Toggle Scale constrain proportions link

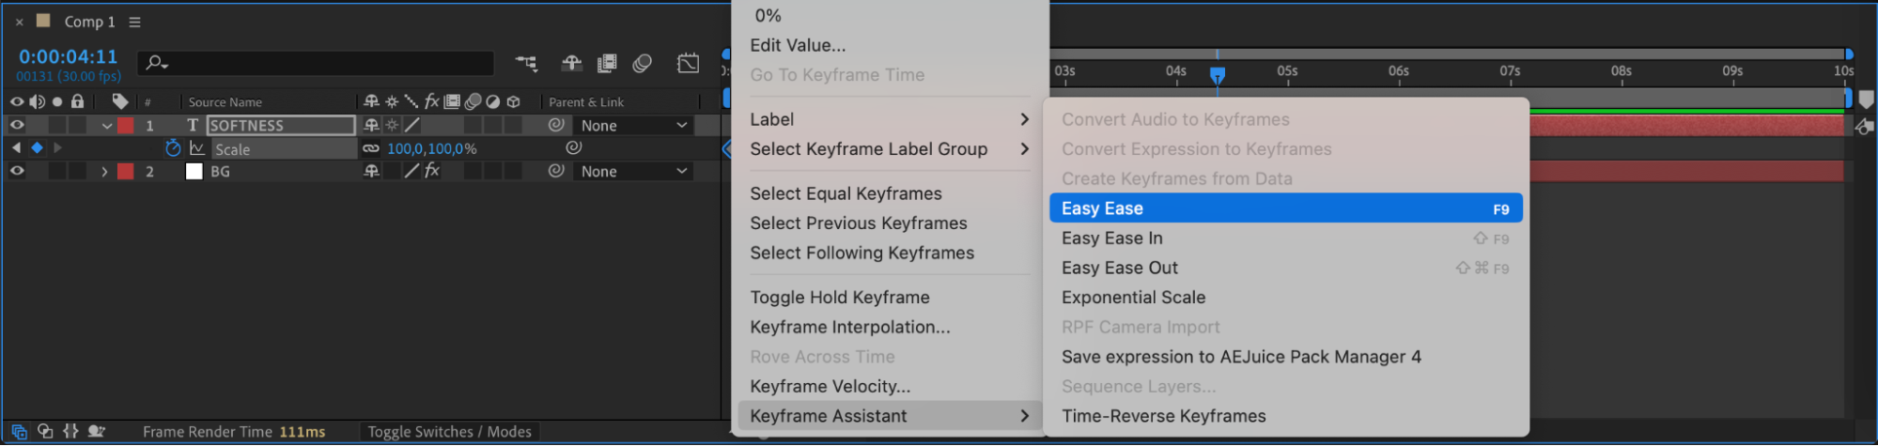371,148
